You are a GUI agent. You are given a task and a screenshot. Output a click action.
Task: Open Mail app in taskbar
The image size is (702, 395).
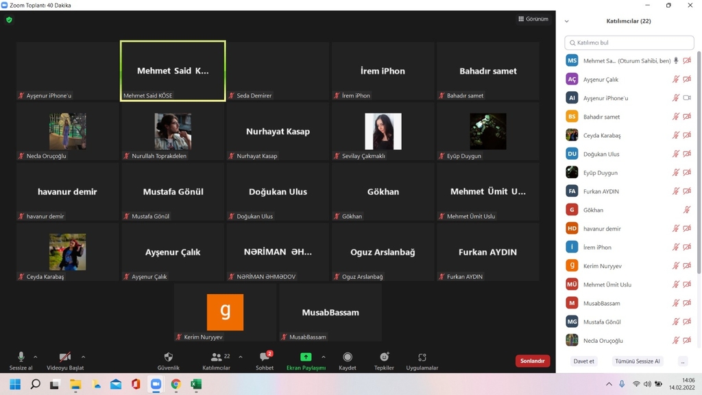[116, 384]
